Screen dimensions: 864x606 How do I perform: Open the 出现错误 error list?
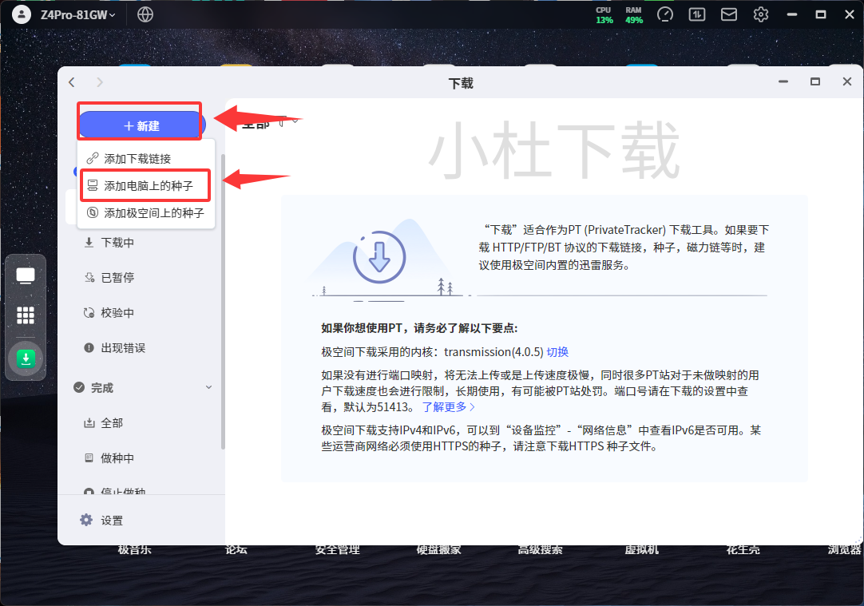point(122,348)
